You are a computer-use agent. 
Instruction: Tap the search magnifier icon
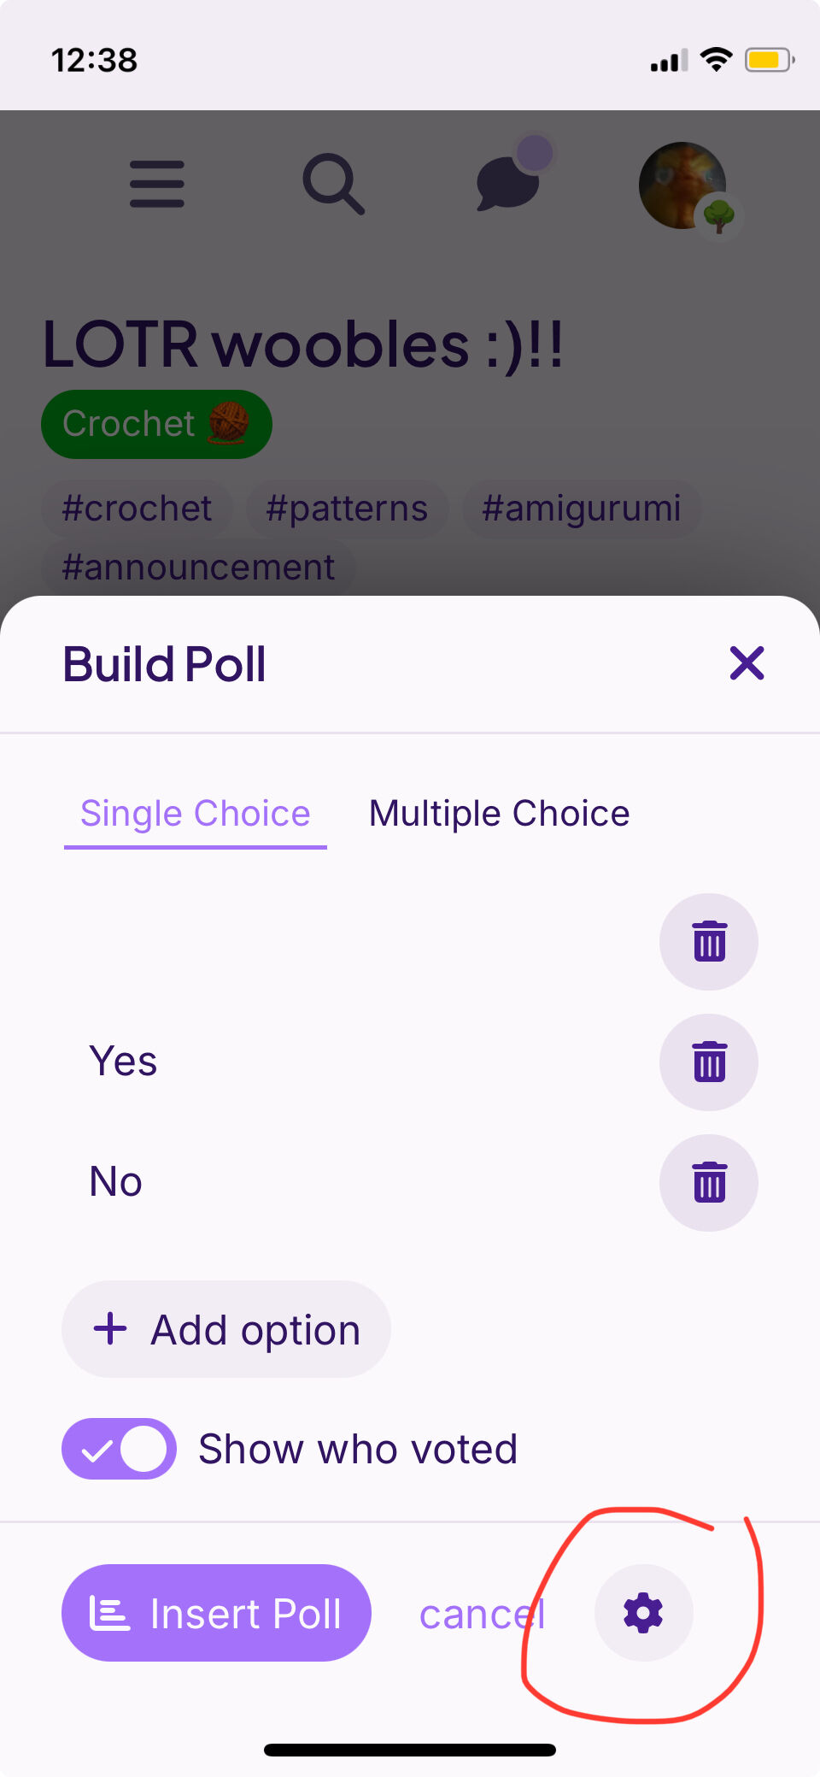[334, 184]
